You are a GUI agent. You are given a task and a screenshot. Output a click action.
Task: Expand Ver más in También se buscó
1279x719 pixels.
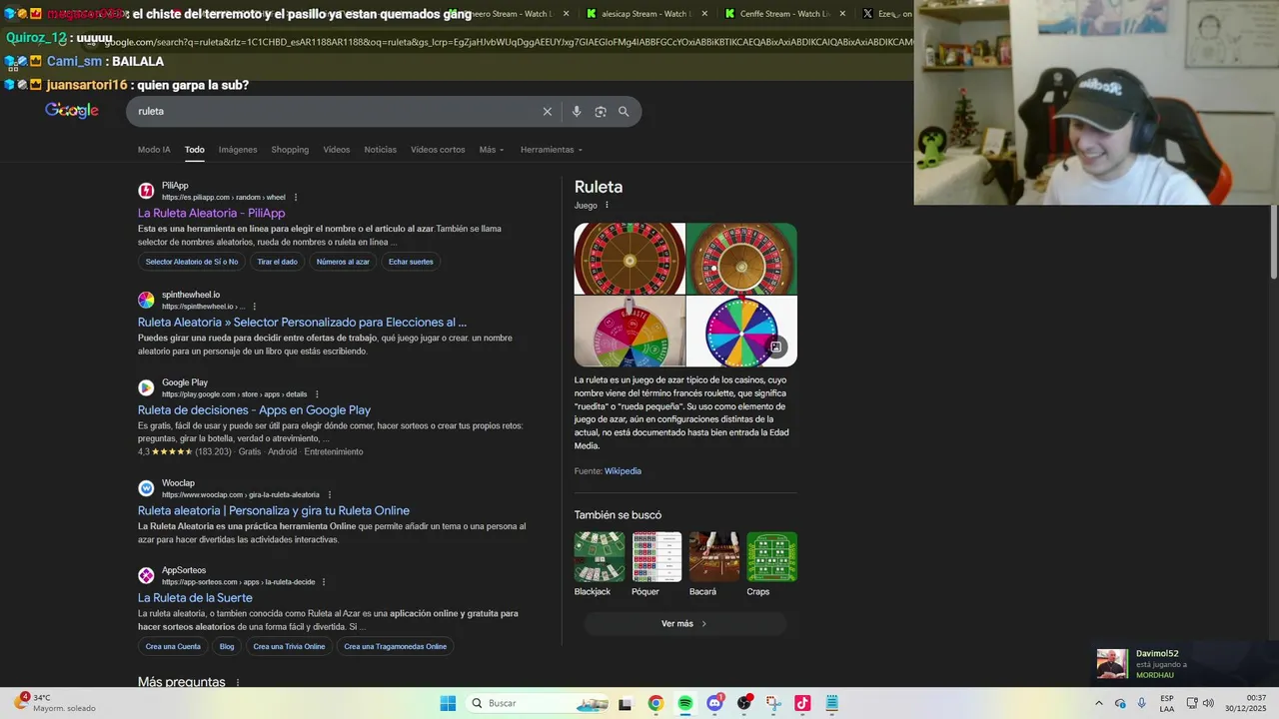(x=684, y=624)
